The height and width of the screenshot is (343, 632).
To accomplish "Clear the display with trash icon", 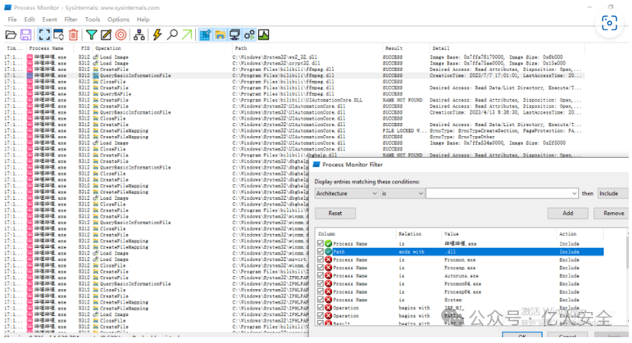I will click(74, 34).
